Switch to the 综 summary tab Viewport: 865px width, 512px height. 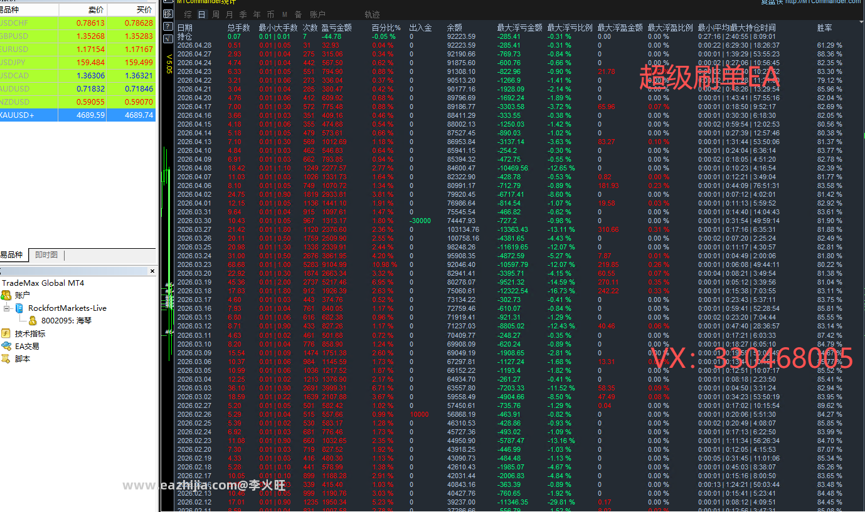[x=188, y=14]
